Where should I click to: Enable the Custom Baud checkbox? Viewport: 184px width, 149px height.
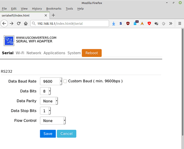[x=65, y=81]
